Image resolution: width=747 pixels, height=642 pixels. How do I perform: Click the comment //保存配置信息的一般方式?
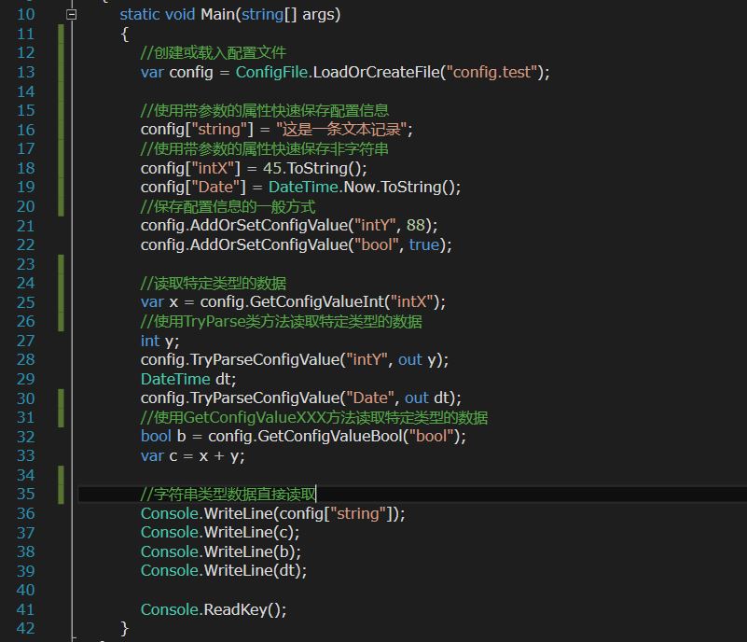228,207
